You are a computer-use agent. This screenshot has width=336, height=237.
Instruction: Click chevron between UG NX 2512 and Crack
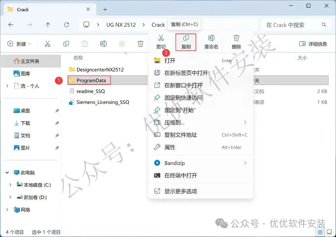click(143, 25)
